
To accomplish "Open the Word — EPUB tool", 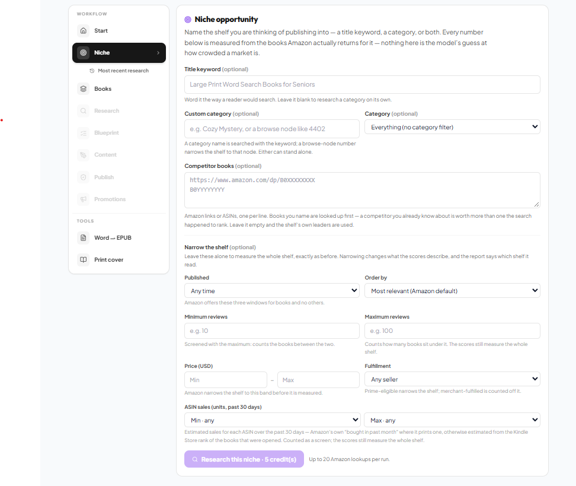I will tap(119, 238).
